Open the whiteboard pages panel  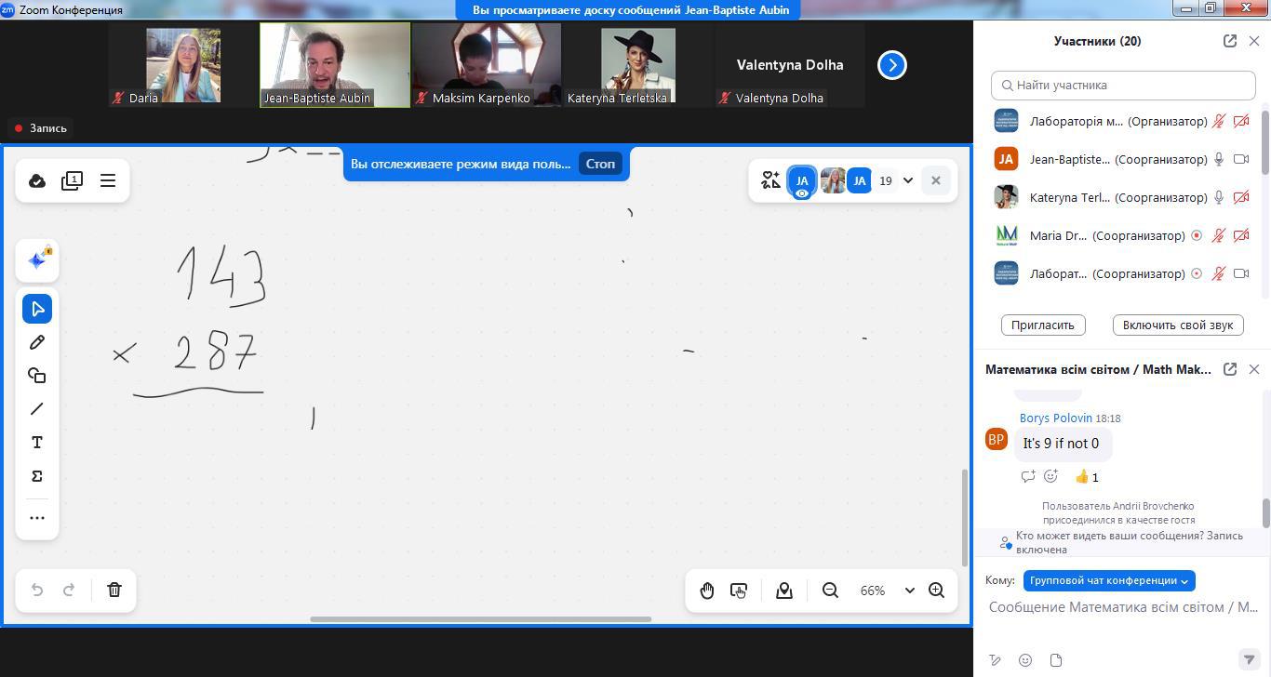coord(72,180)
